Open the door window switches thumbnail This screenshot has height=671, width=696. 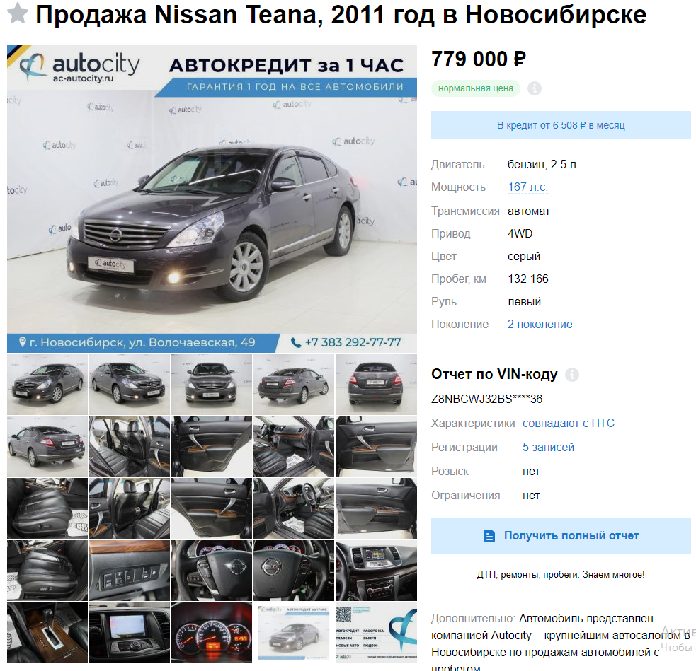pyautogui.click(x=130, y=571)
